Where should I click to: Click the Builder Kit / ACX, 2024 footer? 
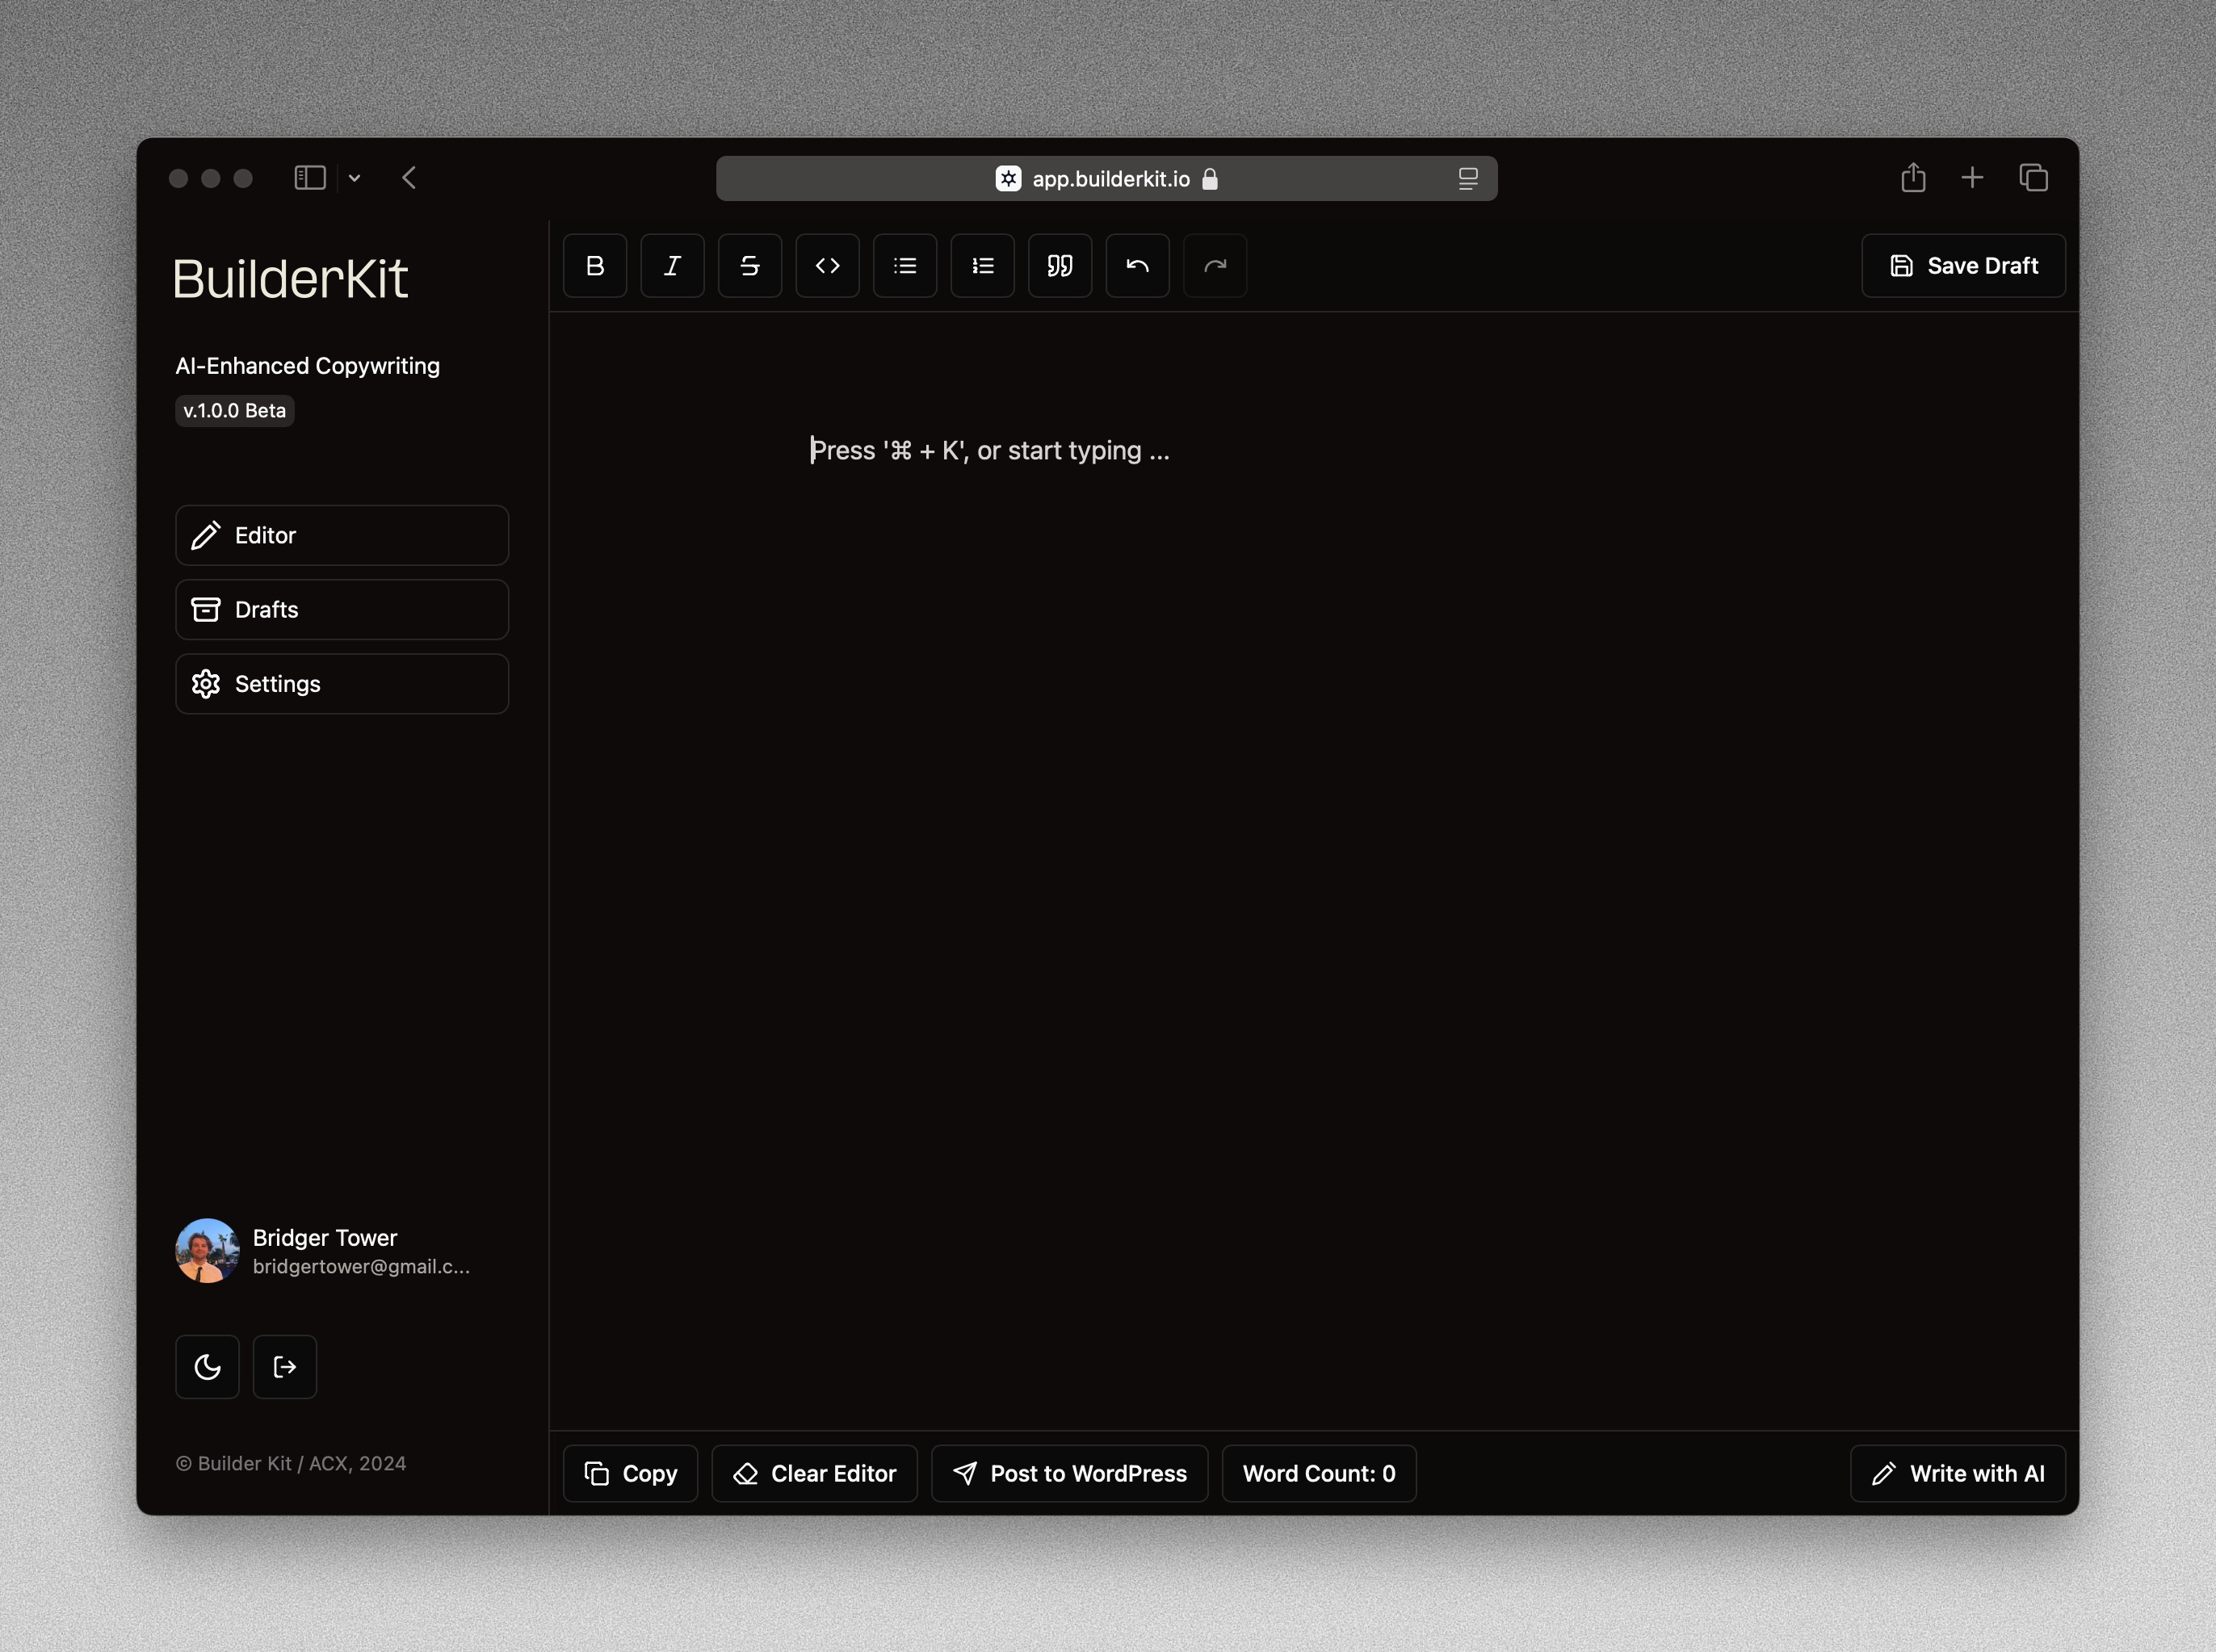coord(291,1464)
